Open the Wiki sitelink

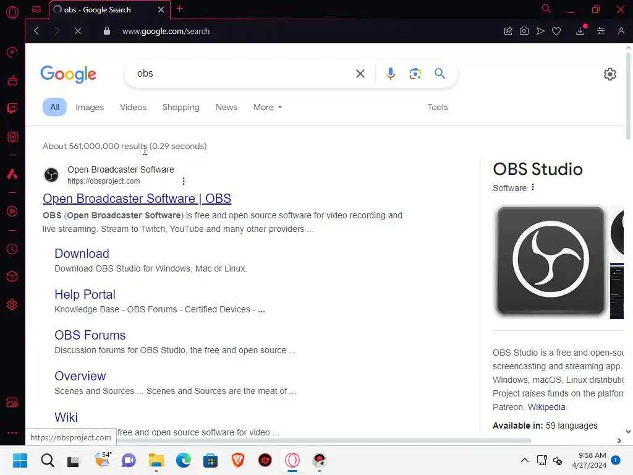click(66, 417)
